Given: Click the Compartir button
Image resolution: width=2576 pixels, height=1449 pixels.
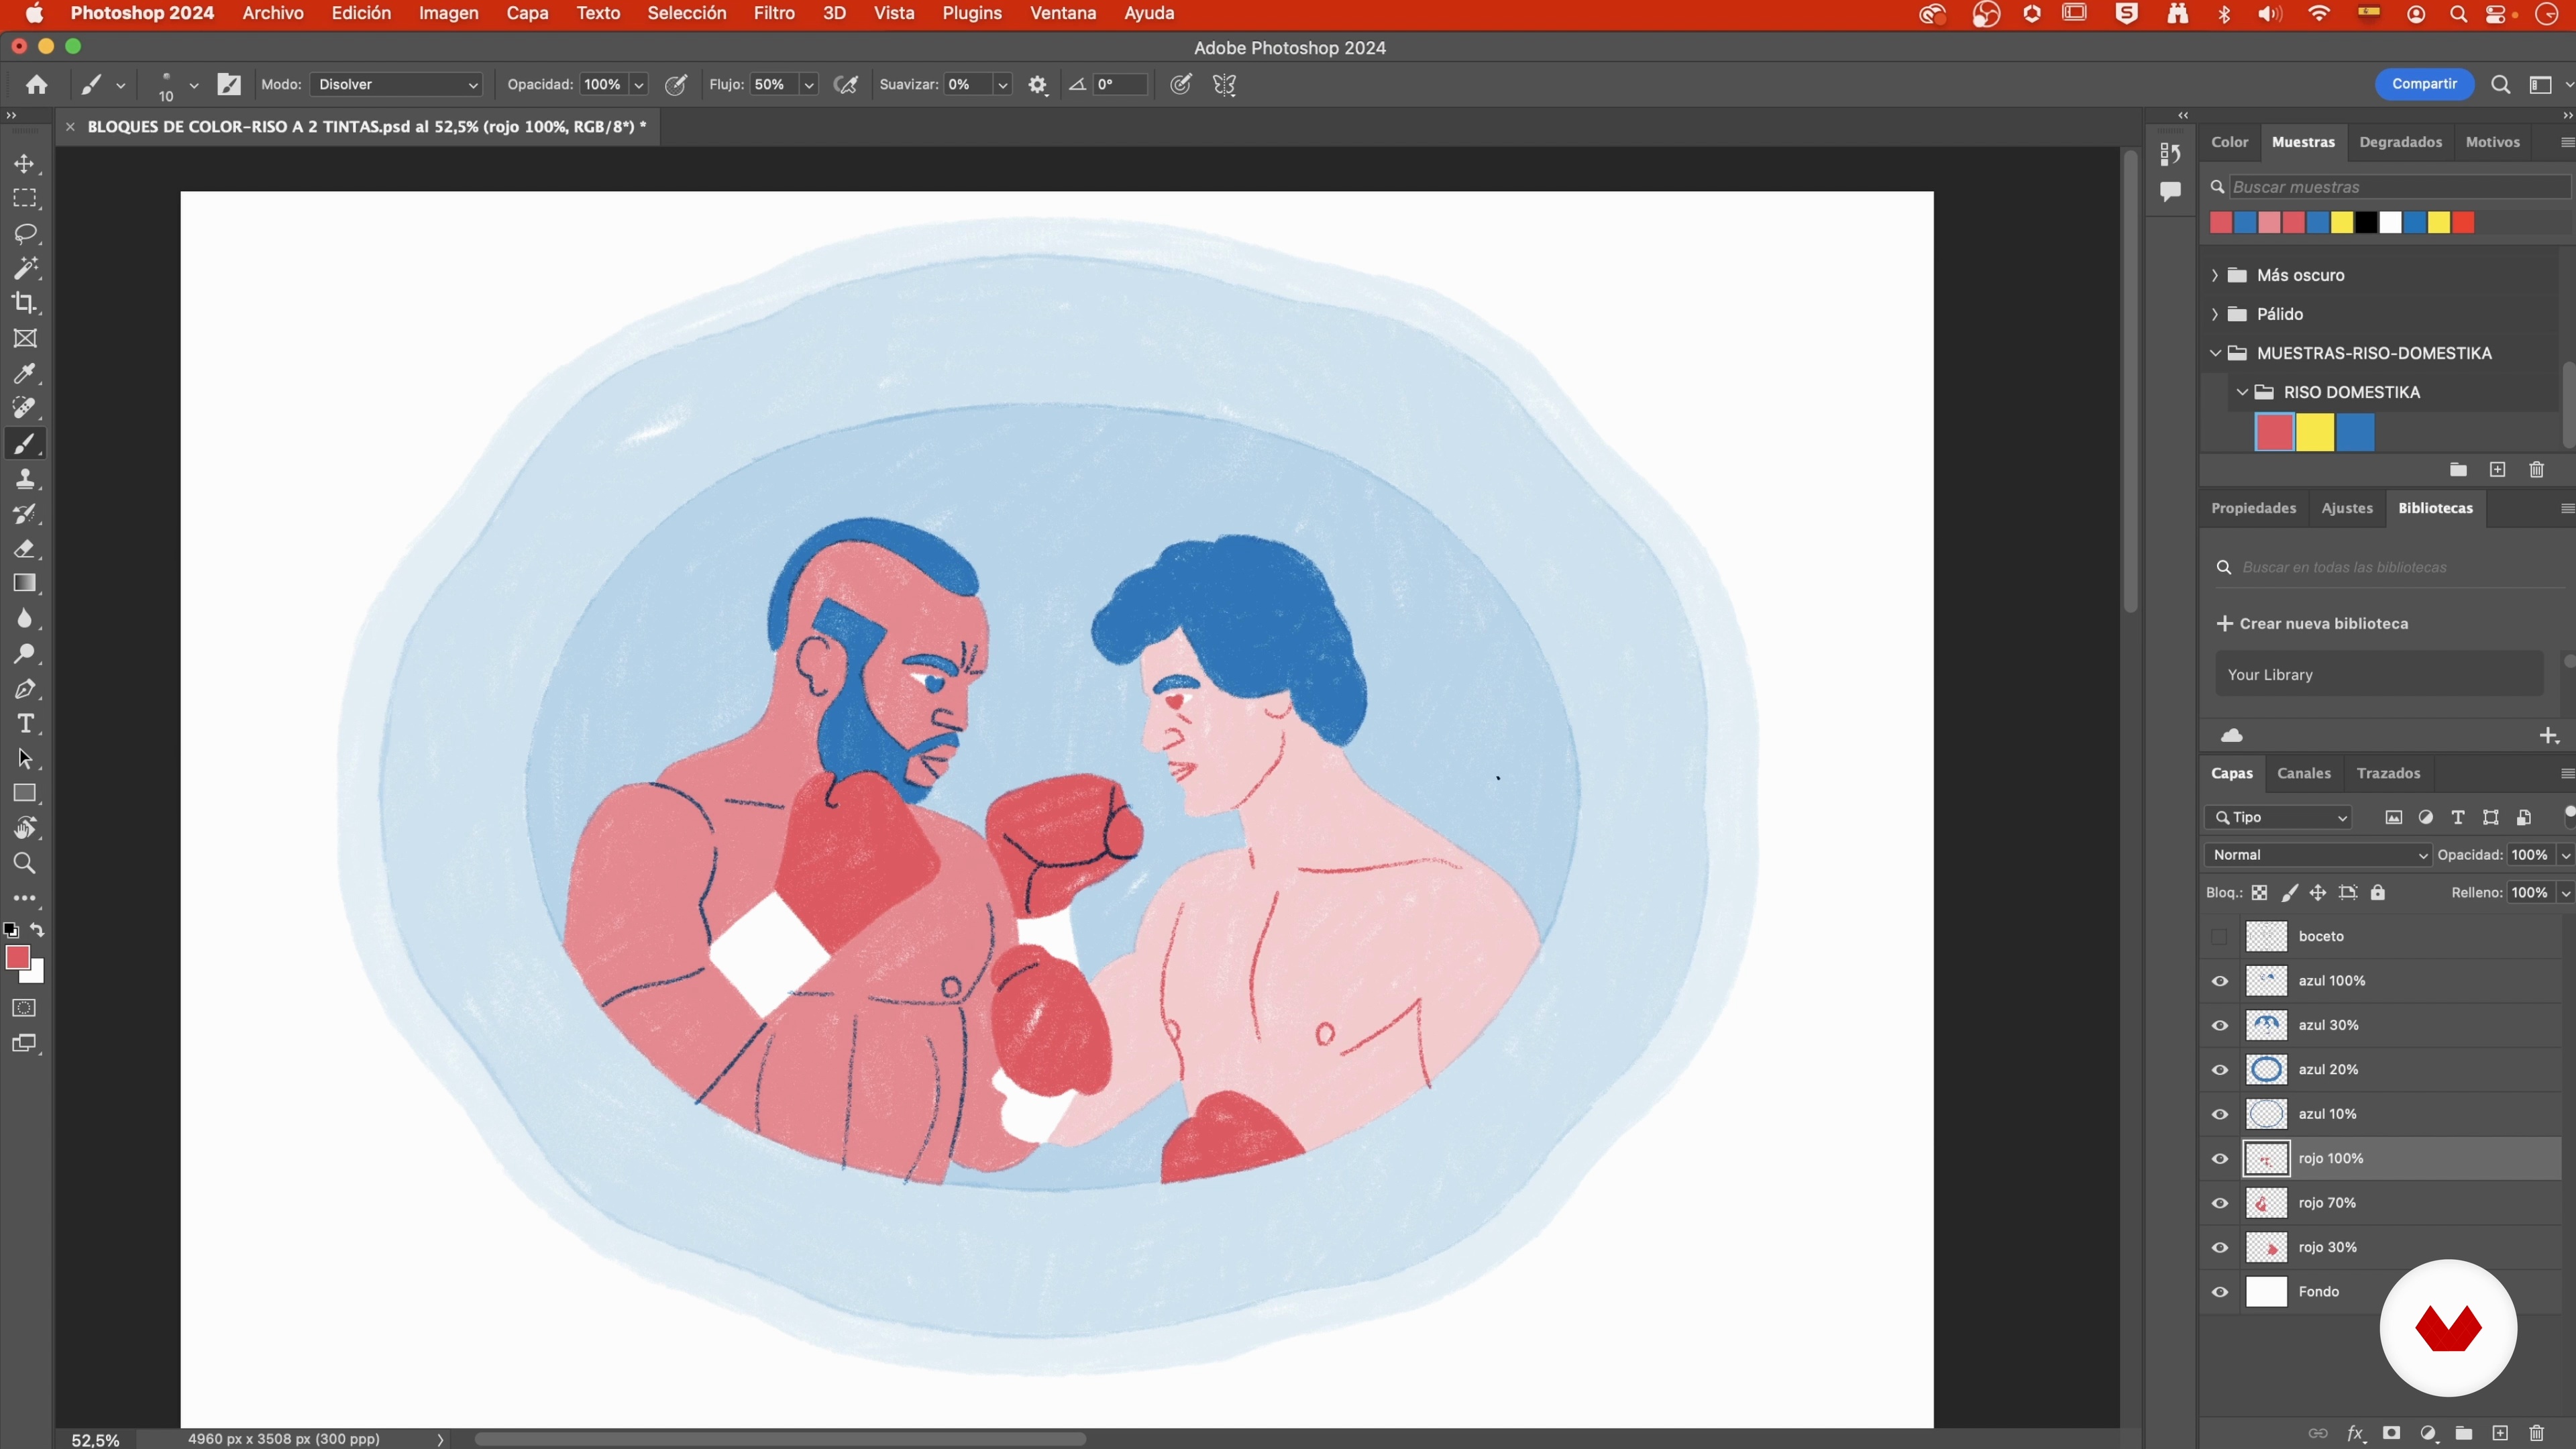Looking at the screenshot, I should pyautogui.click(x=2424, y=84).
